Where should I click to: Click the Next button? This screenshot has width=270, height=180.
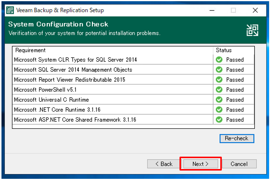(201, 164)
